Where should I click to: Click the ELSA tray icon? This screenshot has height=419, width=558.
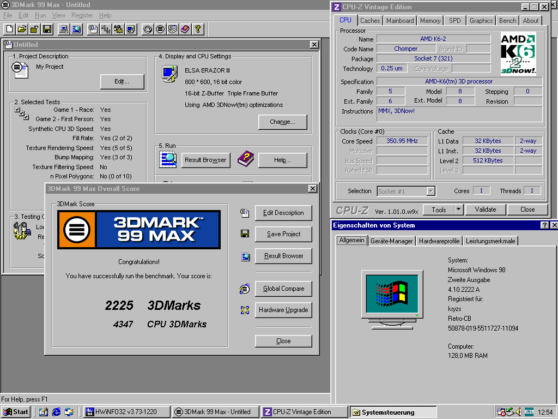click(x=529, y=412)
